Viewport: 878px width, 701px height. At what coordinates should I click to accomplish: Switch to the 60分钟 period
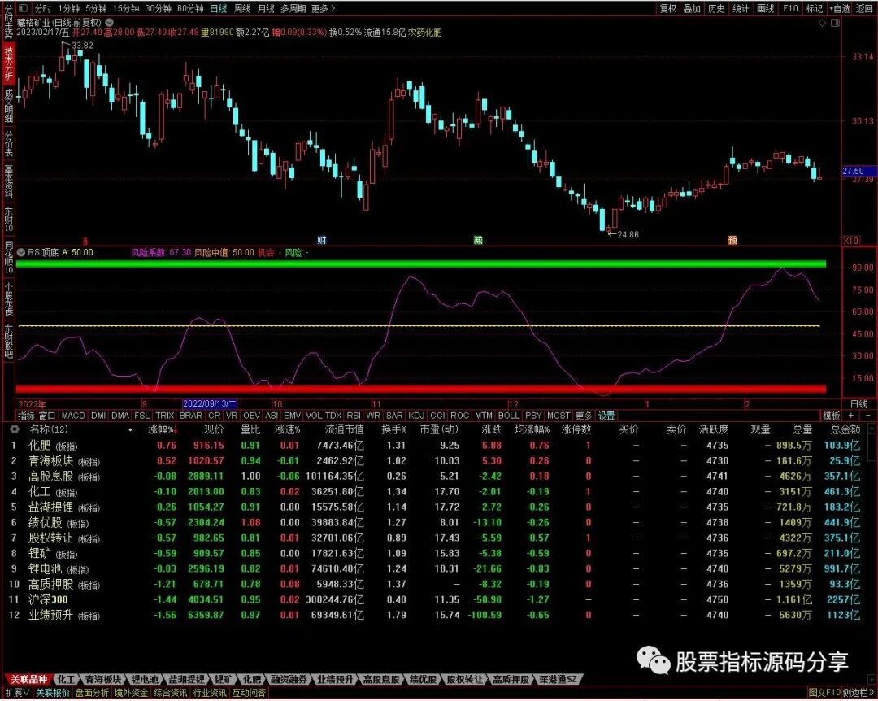190,8
